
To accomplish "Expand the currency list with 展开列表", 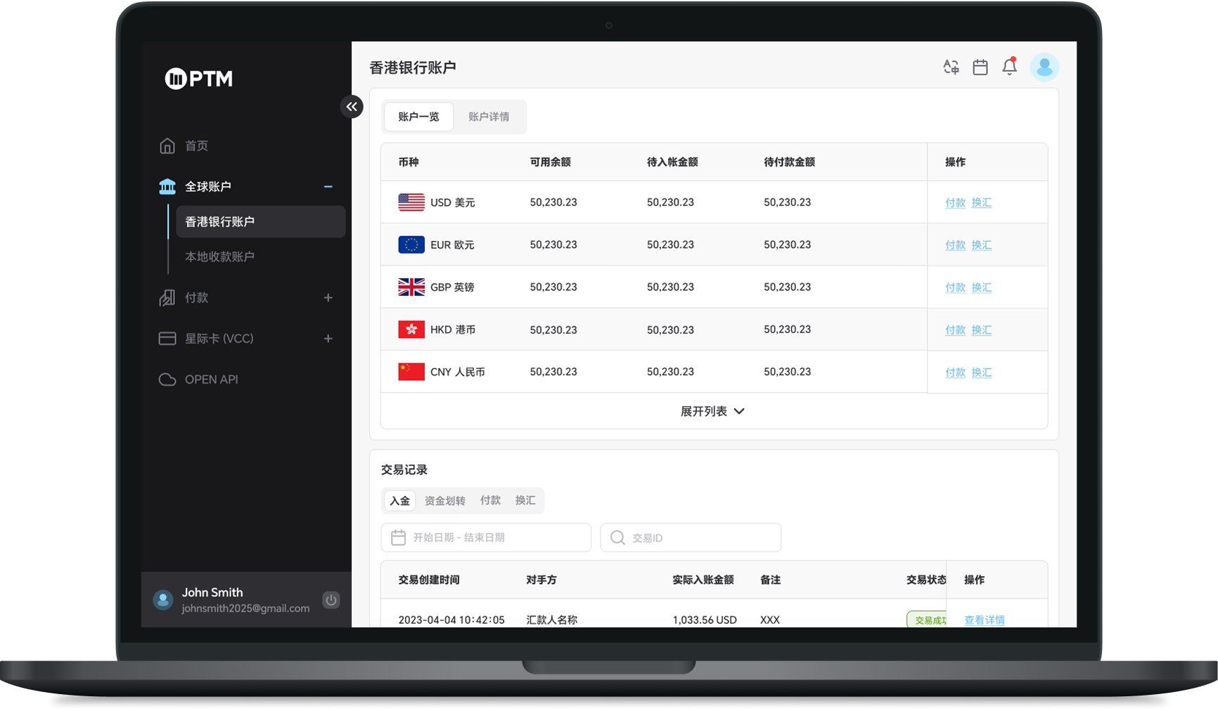I will click(712, 412).
